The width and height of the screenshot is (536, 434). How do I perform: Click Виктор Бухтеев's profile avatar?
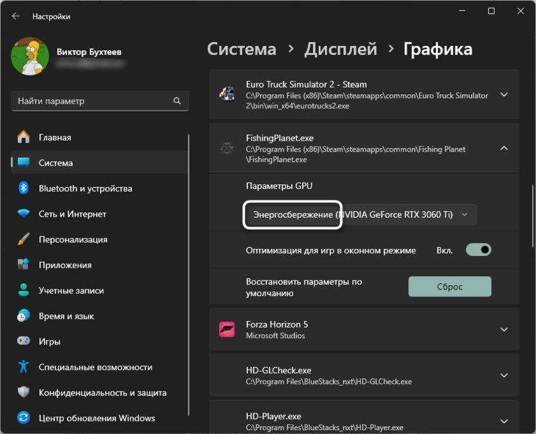click(30, 57)
